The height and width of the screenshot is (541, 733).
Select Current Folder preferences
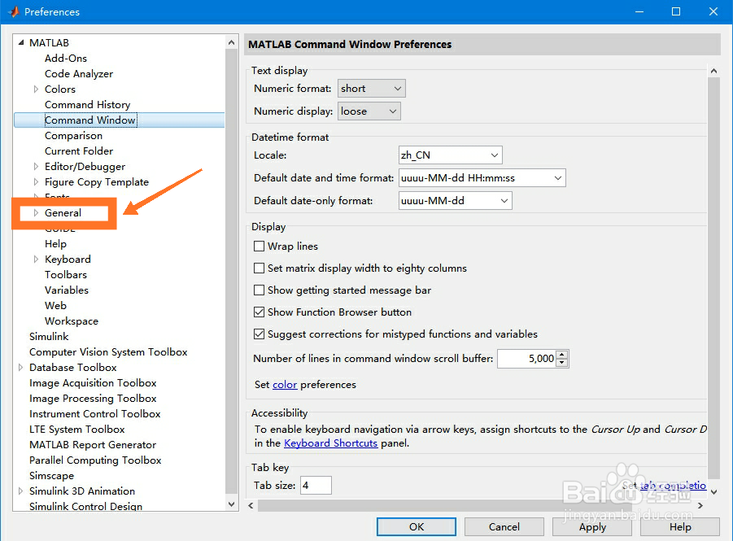click(x=79, y=151)
